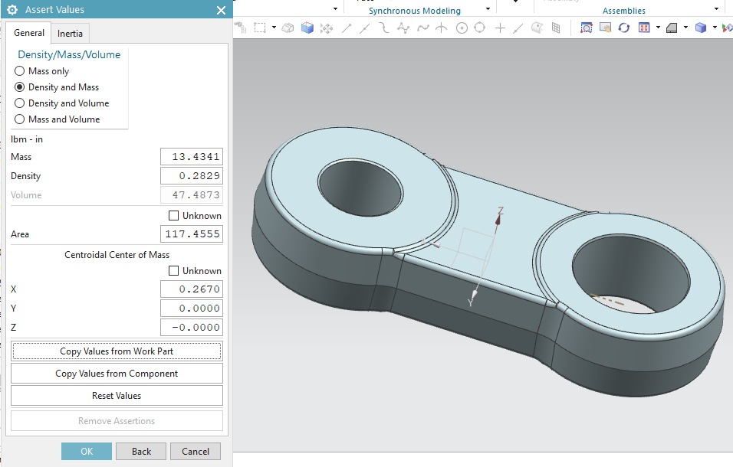Click the arc center snap point icon
This screenshot has width=733, height=467.
tap(462, 28)
